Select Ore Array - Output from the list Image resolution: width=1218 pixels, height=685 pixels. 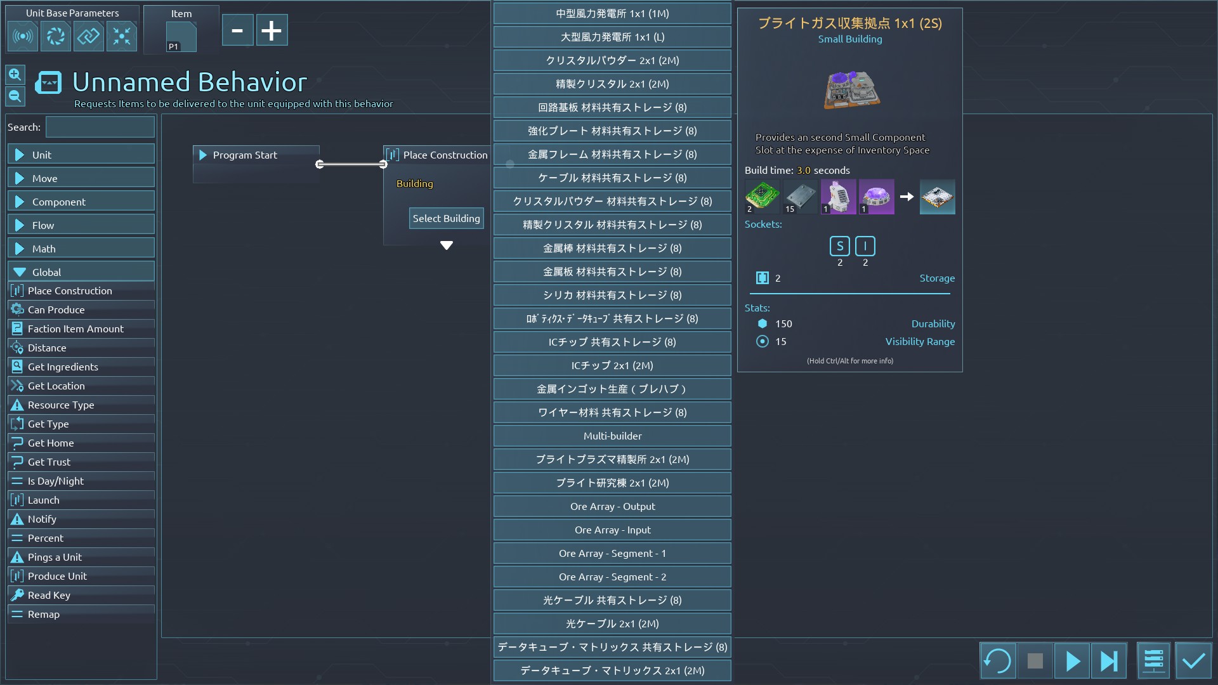coord(612,506)
